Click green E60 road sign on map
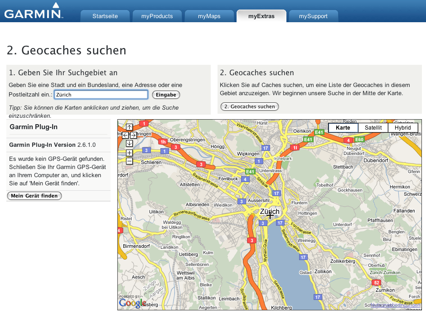This screenshot has width=426, height=314. 359,140
